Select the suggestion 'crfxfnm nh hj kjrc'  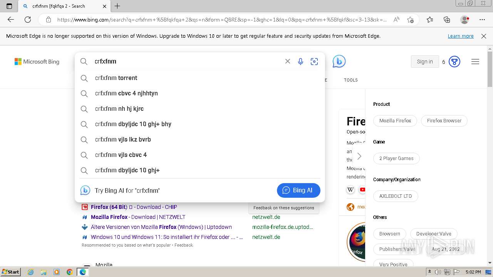[200, 109]
